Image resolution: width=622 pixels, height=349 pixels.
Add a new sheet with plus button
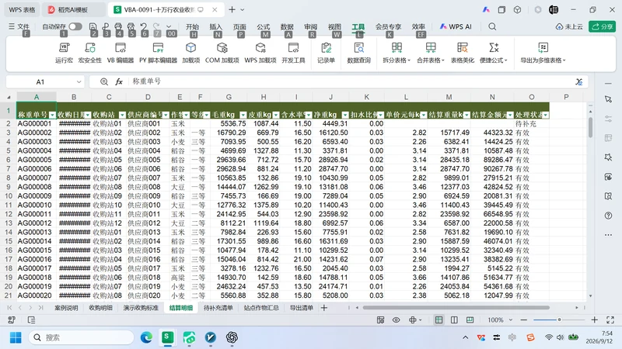(x=324, y=307)
